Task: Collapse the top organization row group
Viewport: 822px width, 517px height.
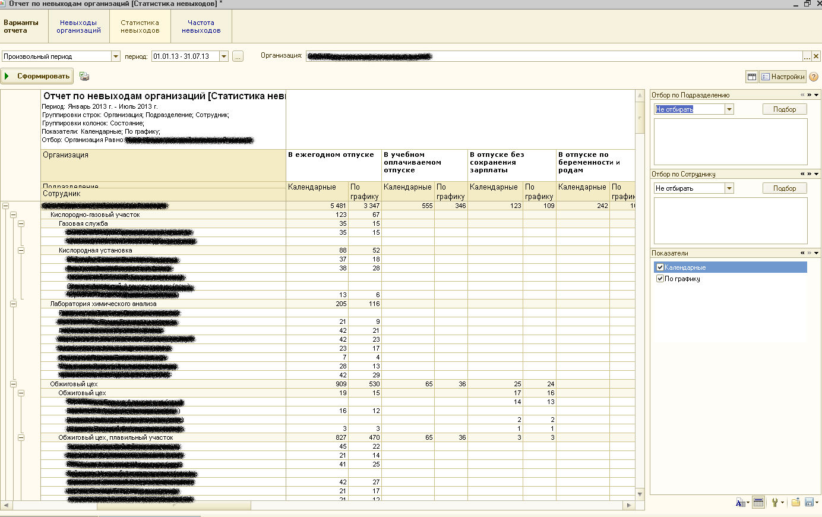Action: [x=5, y=206]
